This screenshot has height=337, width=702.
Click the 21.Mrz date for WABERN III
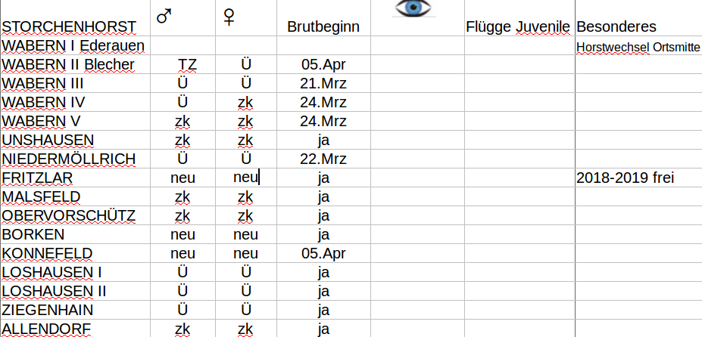323,84
